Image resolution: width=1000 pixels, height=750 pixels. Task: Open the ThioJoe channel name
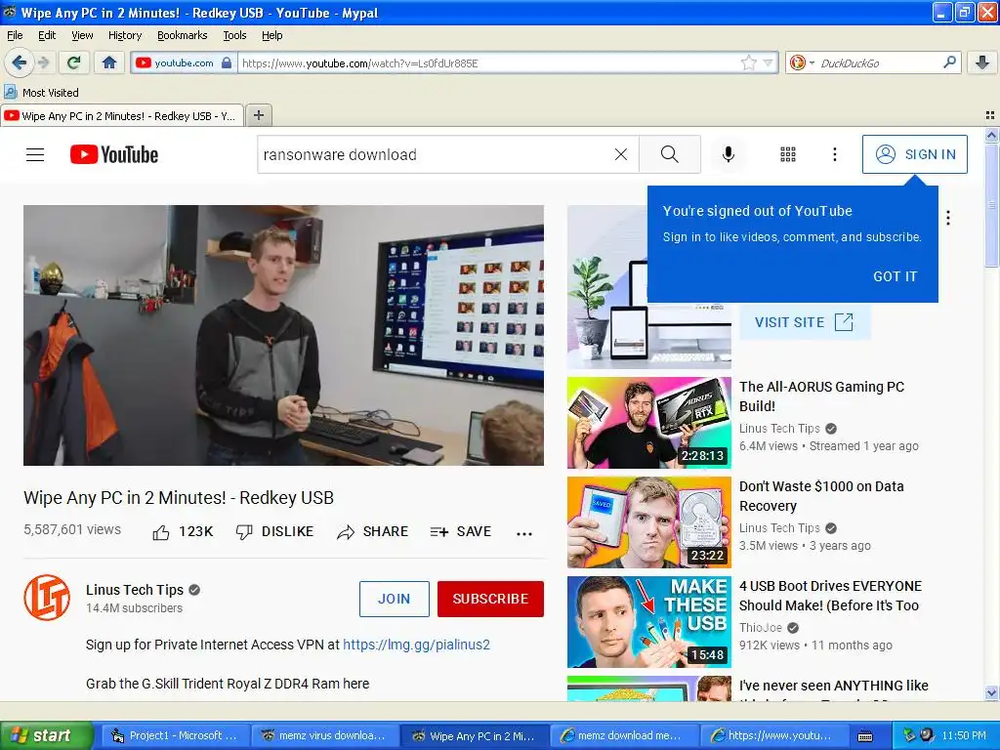(760, 628)
